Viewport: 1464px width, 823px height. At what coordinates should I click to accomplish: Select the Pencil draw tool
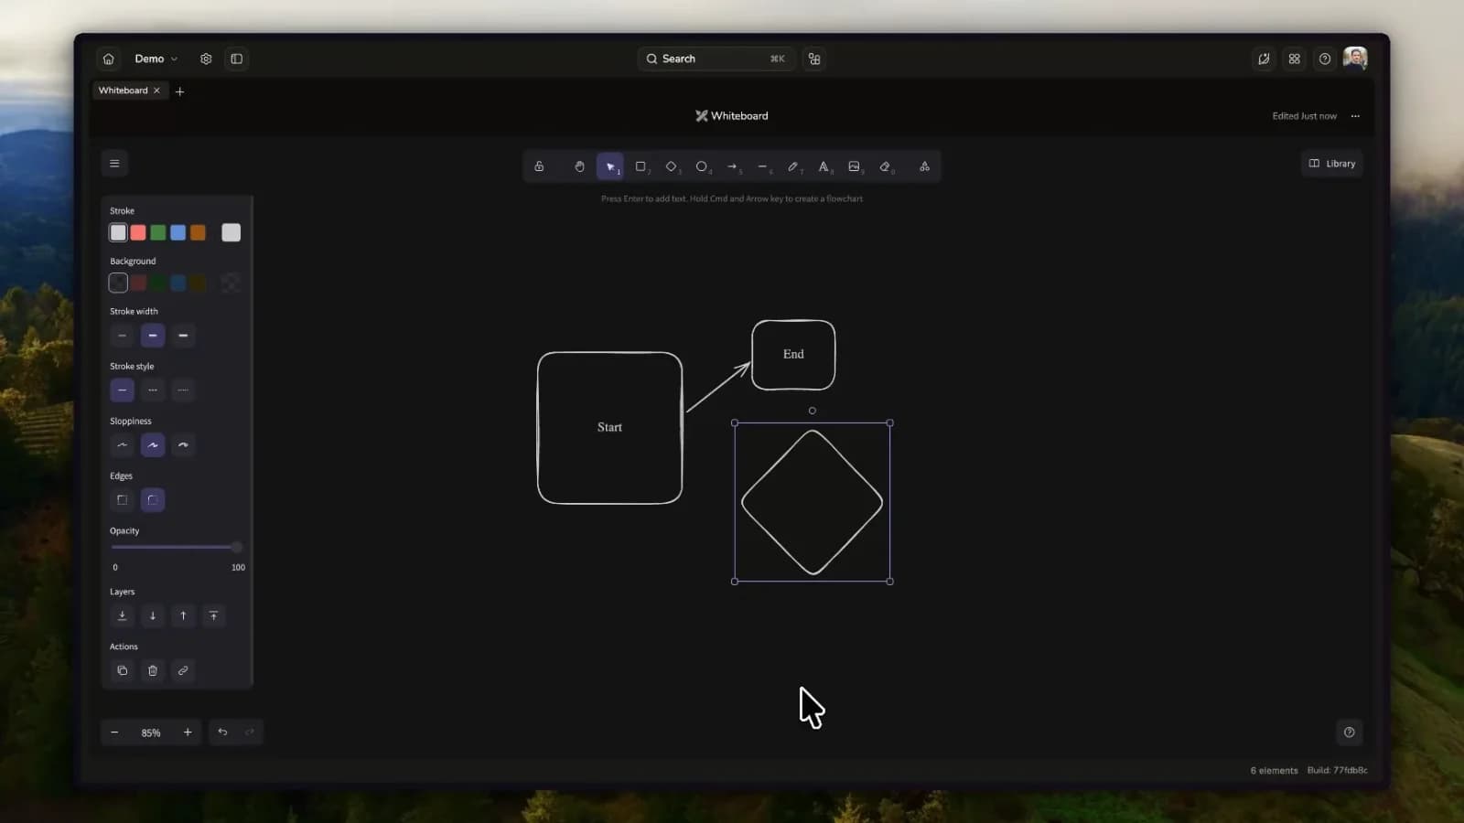[x=793, y=166]
